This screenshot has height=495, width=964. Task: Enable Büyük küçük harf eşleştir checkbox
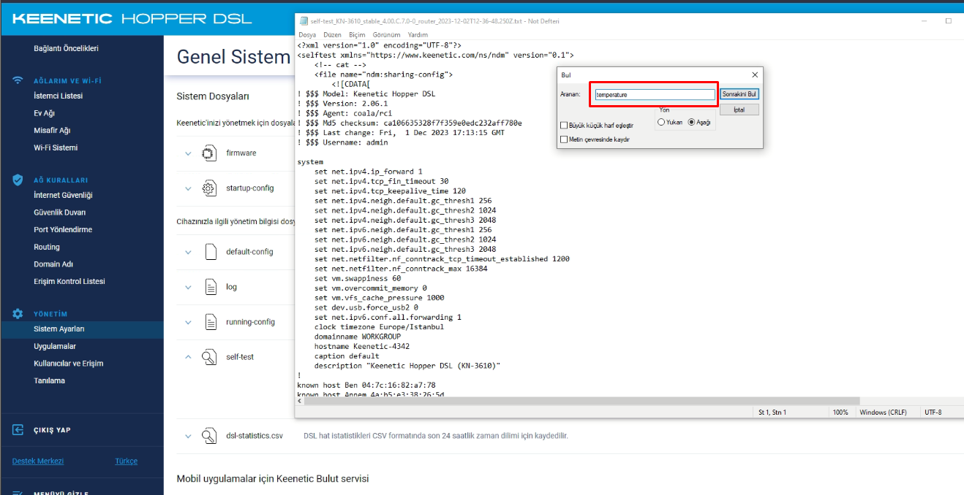(x=563, y=126)
